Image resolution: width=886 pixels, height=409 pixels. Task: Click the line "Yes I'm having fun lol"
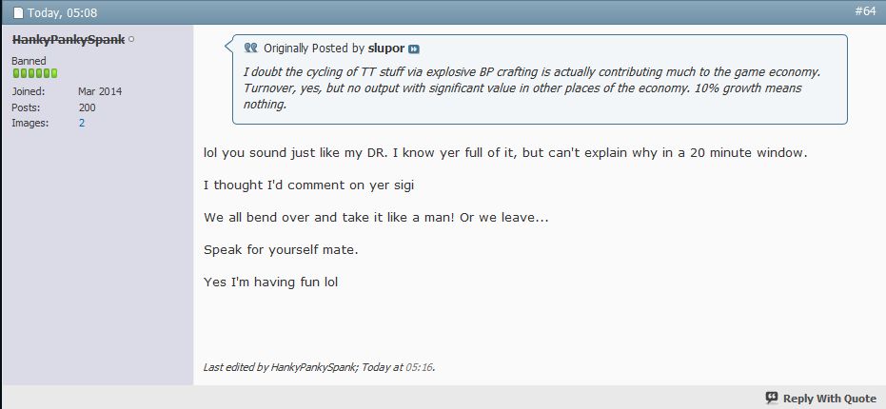pyautogui.click(x=271, y=282)
